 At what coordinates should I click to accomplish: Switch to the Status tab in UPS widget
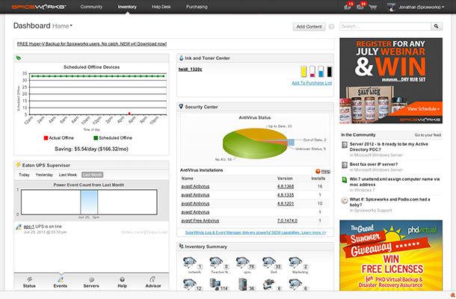tap(29, 282)
